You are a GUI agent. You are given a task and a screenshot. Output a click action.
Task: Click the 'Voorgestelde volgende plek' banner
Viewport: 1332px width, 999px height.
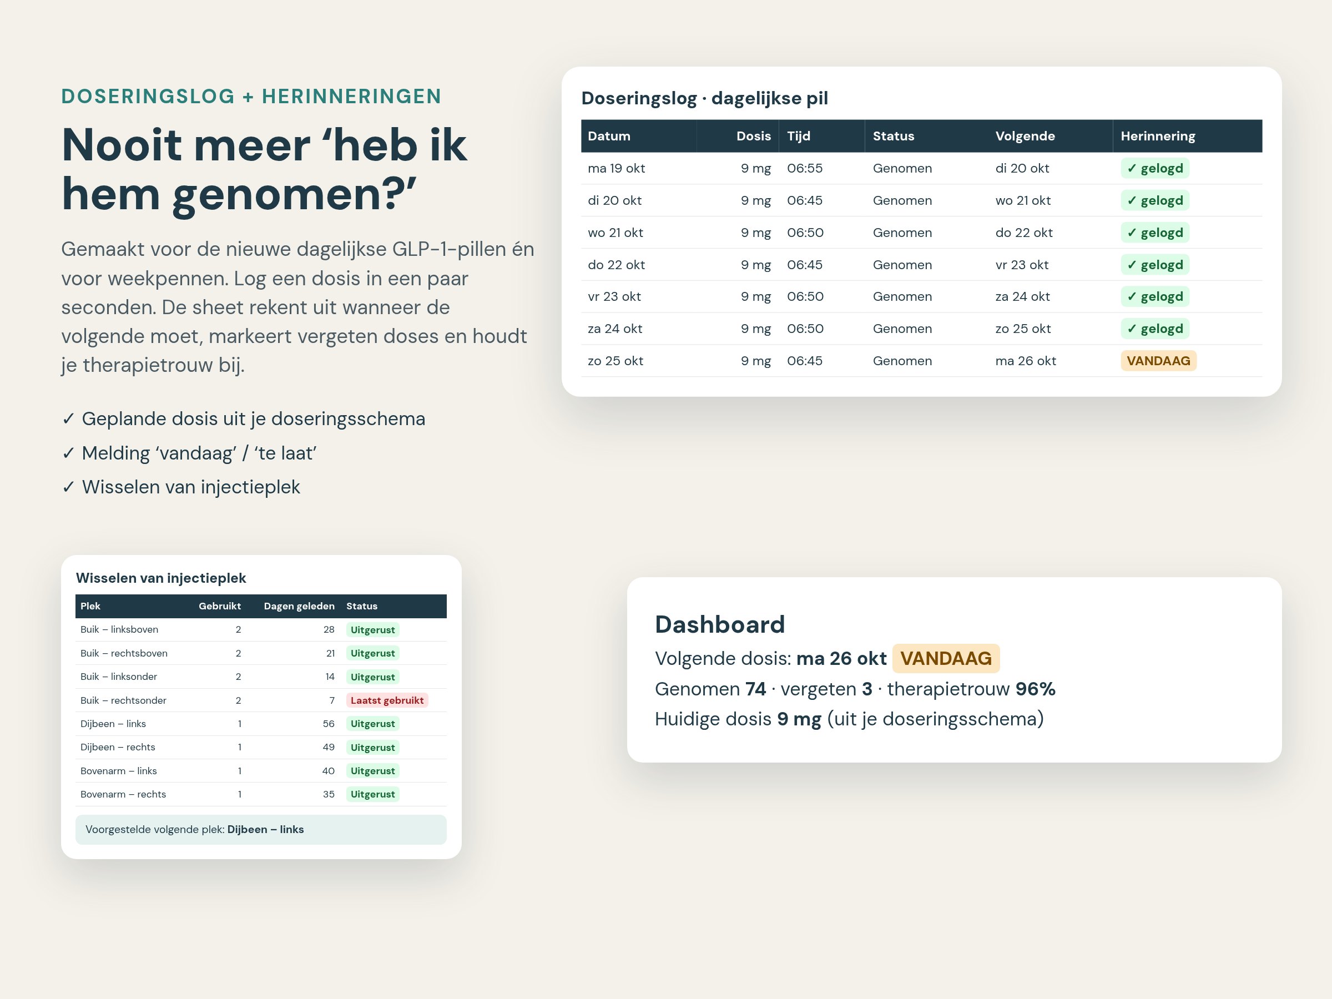(x=261, y=829)
